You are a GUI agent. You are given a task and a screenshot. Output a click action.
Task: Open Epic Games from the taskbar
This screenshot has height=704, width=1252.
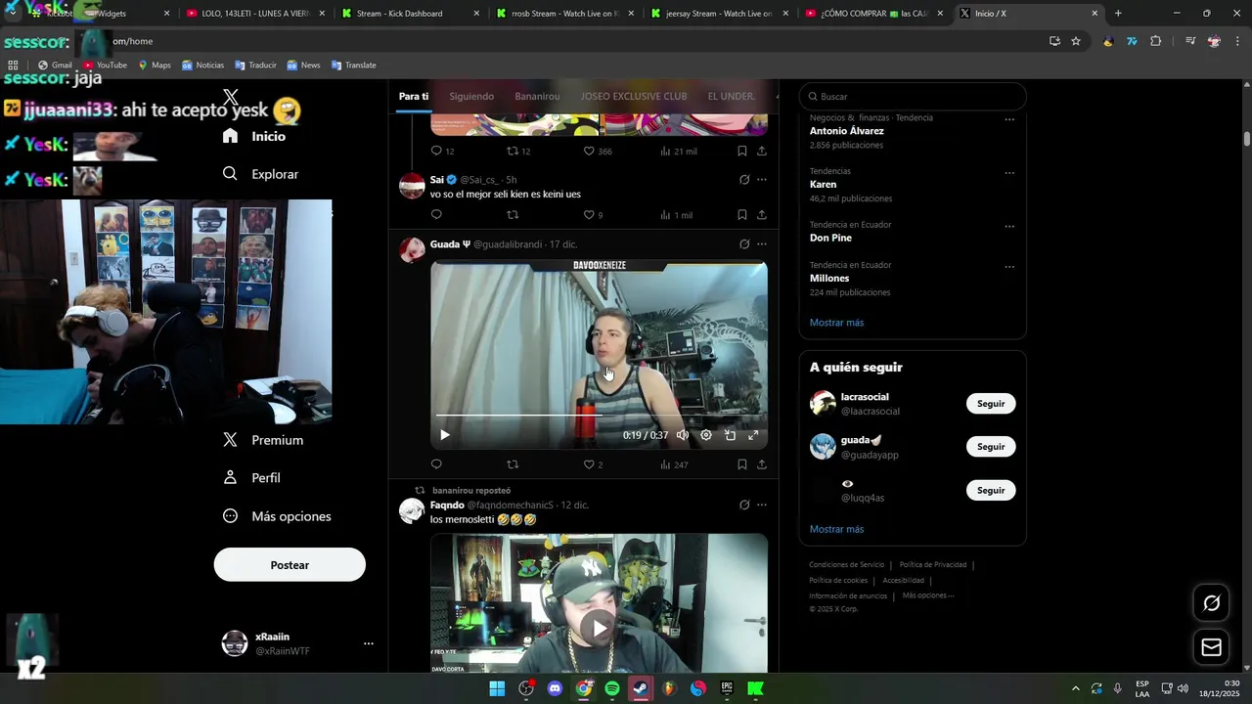coord(727,688)
